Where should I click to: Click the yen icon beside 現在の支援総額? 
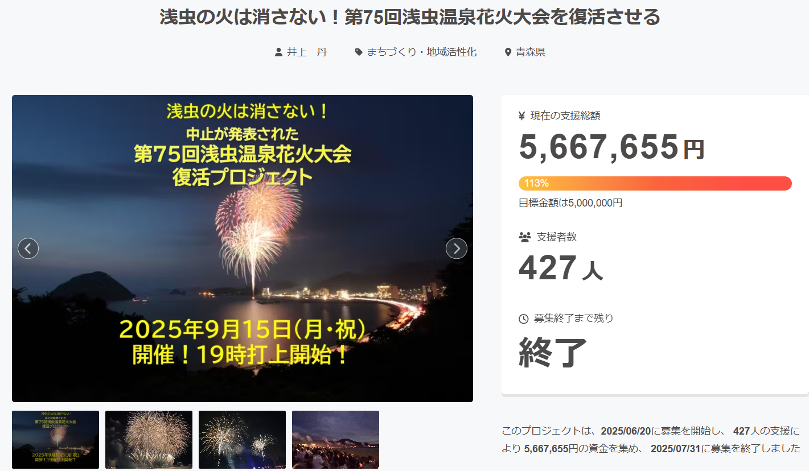pyautogui.click(x=522, y=116)
